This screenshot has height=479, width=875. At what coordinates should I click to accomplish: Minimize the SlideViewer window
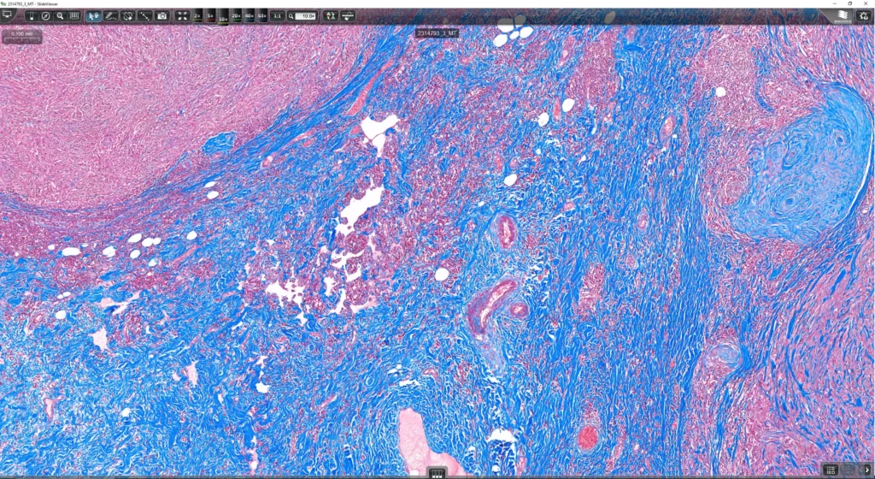click(x=834, y=3)
